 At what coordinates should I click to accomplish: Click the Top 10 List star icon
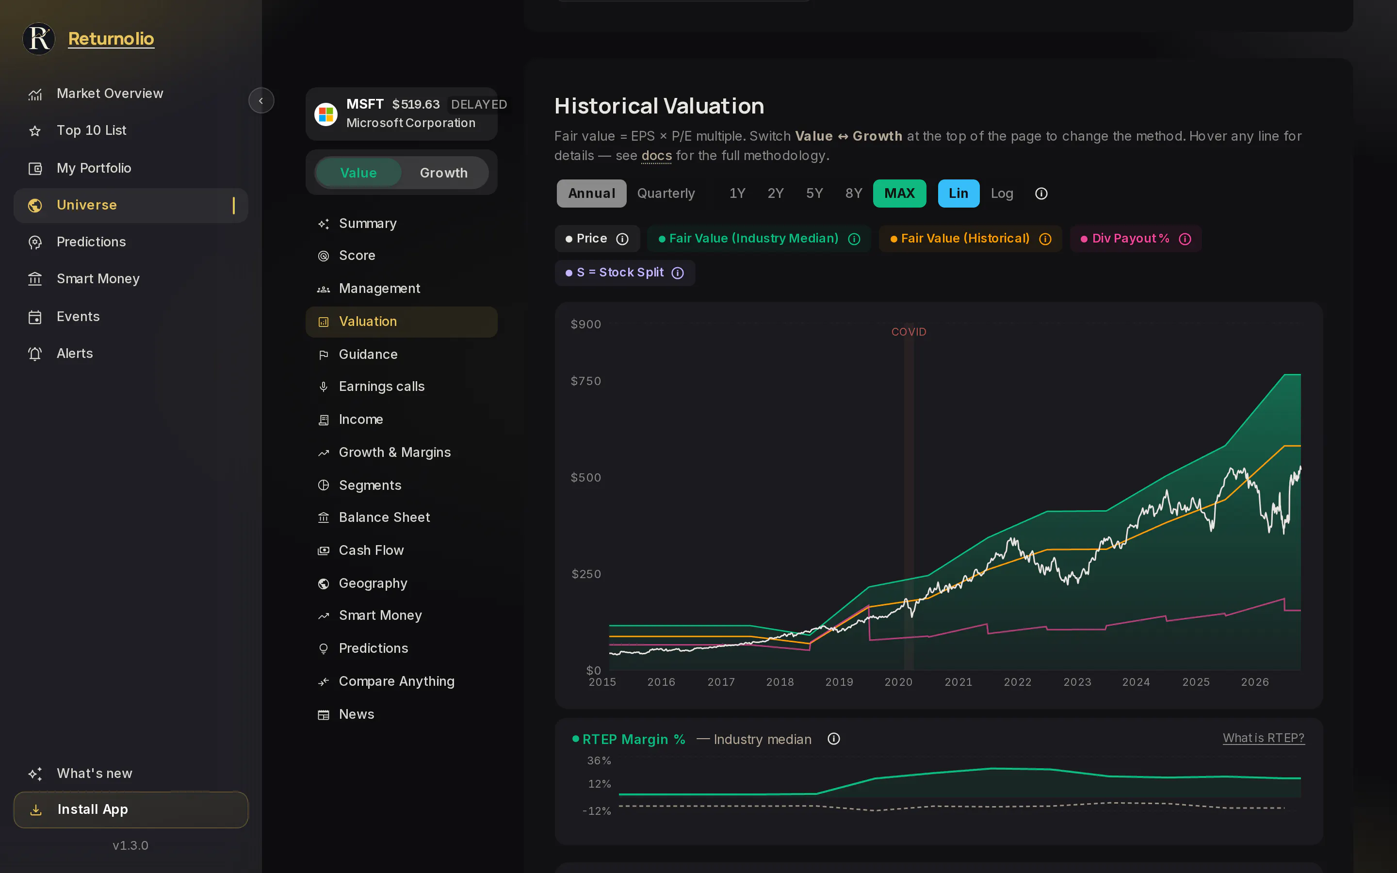click(x=35, y=131)
